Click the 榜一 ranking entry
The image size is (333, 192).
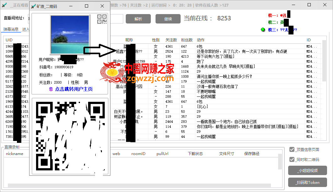tap(279, 15)
